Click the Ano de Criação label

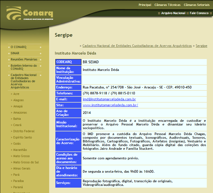[x=68, y=113]
